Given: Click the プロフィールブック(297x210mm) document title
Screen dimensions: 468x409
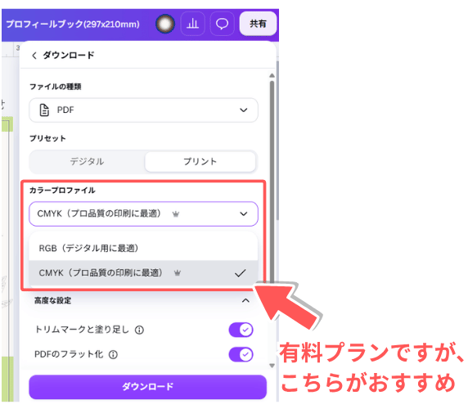Looking at the screenshot, I should pyautogui.click(x=73, y=24).
